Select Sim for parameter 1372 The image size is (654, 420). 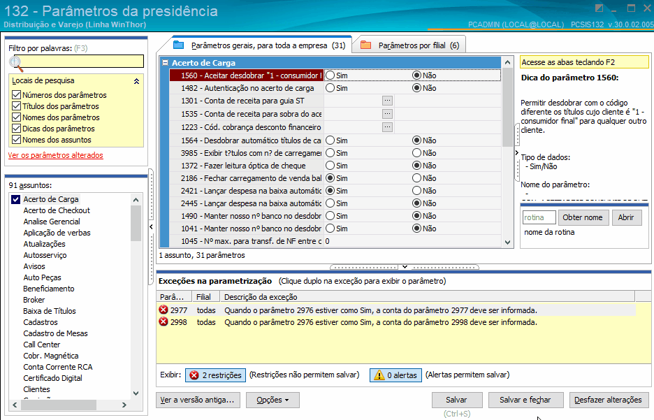tap(330, 166)
